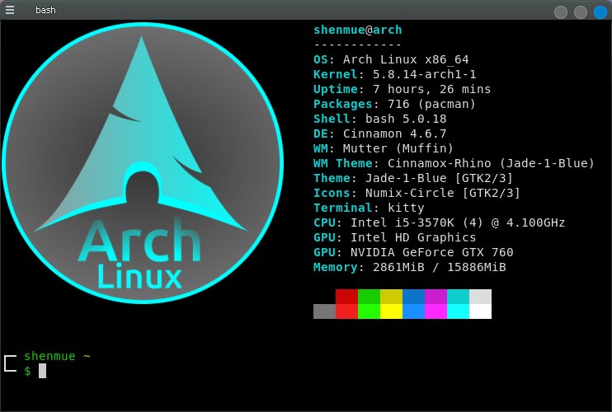Click the blue close window button

pos(600,12)
